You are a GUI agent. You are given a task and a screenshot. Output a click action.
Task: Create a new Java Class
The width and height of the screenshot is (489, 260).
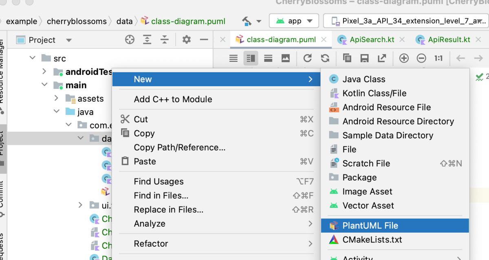click(x=395, y=79)
